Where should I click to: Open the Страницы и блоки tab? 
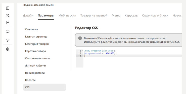(155, 15)
